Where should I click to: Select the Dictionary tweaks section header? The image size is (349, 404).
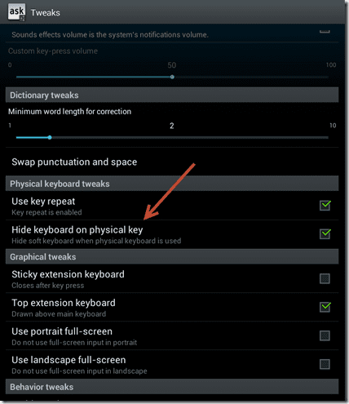click(x=172, y=95)
